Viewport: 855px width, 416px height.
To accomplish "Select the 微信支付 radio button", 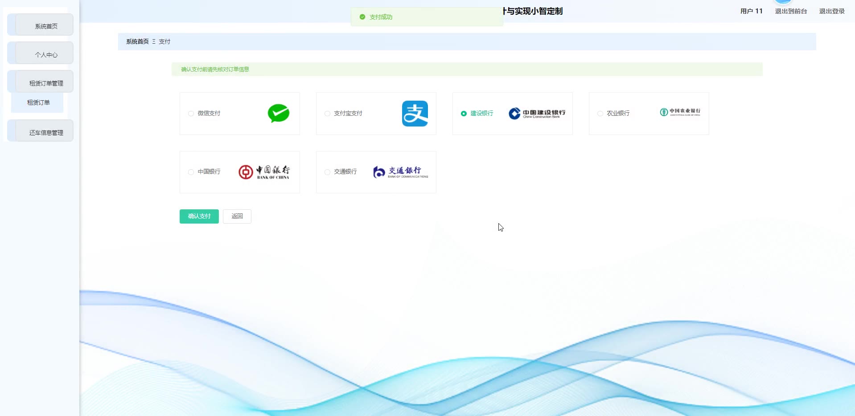I will click(191, 114).
